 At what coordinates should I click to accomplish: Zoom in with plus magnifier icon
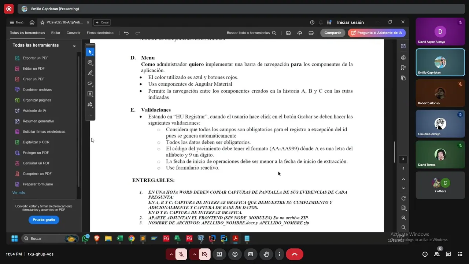tap(403, 218)
